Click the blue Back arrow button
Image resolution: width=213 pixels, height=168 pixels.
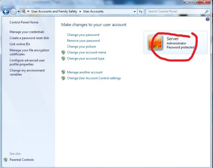(6, 11)
